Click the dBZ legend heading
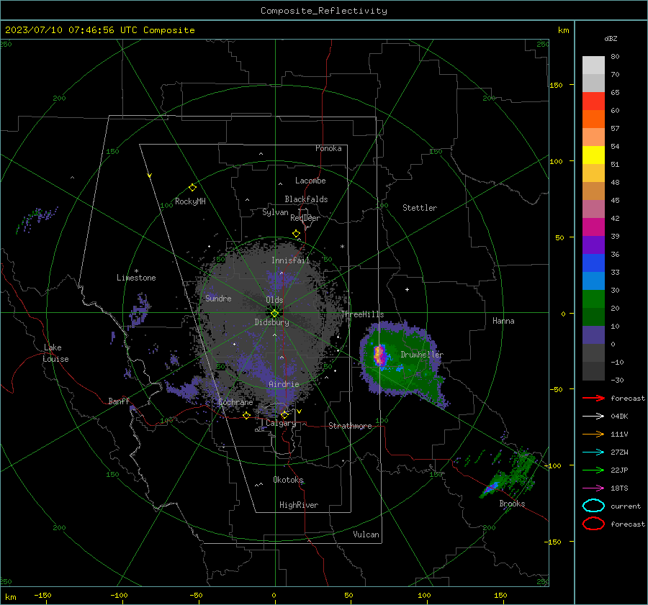 (x=611, y=38)
